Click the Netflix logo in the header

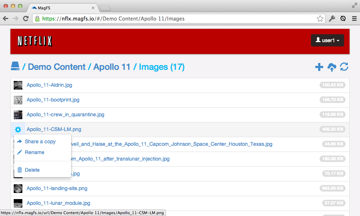point(34,41)
